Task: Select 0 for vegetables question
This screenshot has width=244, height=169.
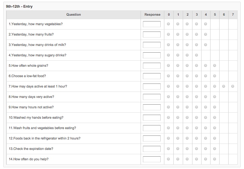Action: pos(168,24)
